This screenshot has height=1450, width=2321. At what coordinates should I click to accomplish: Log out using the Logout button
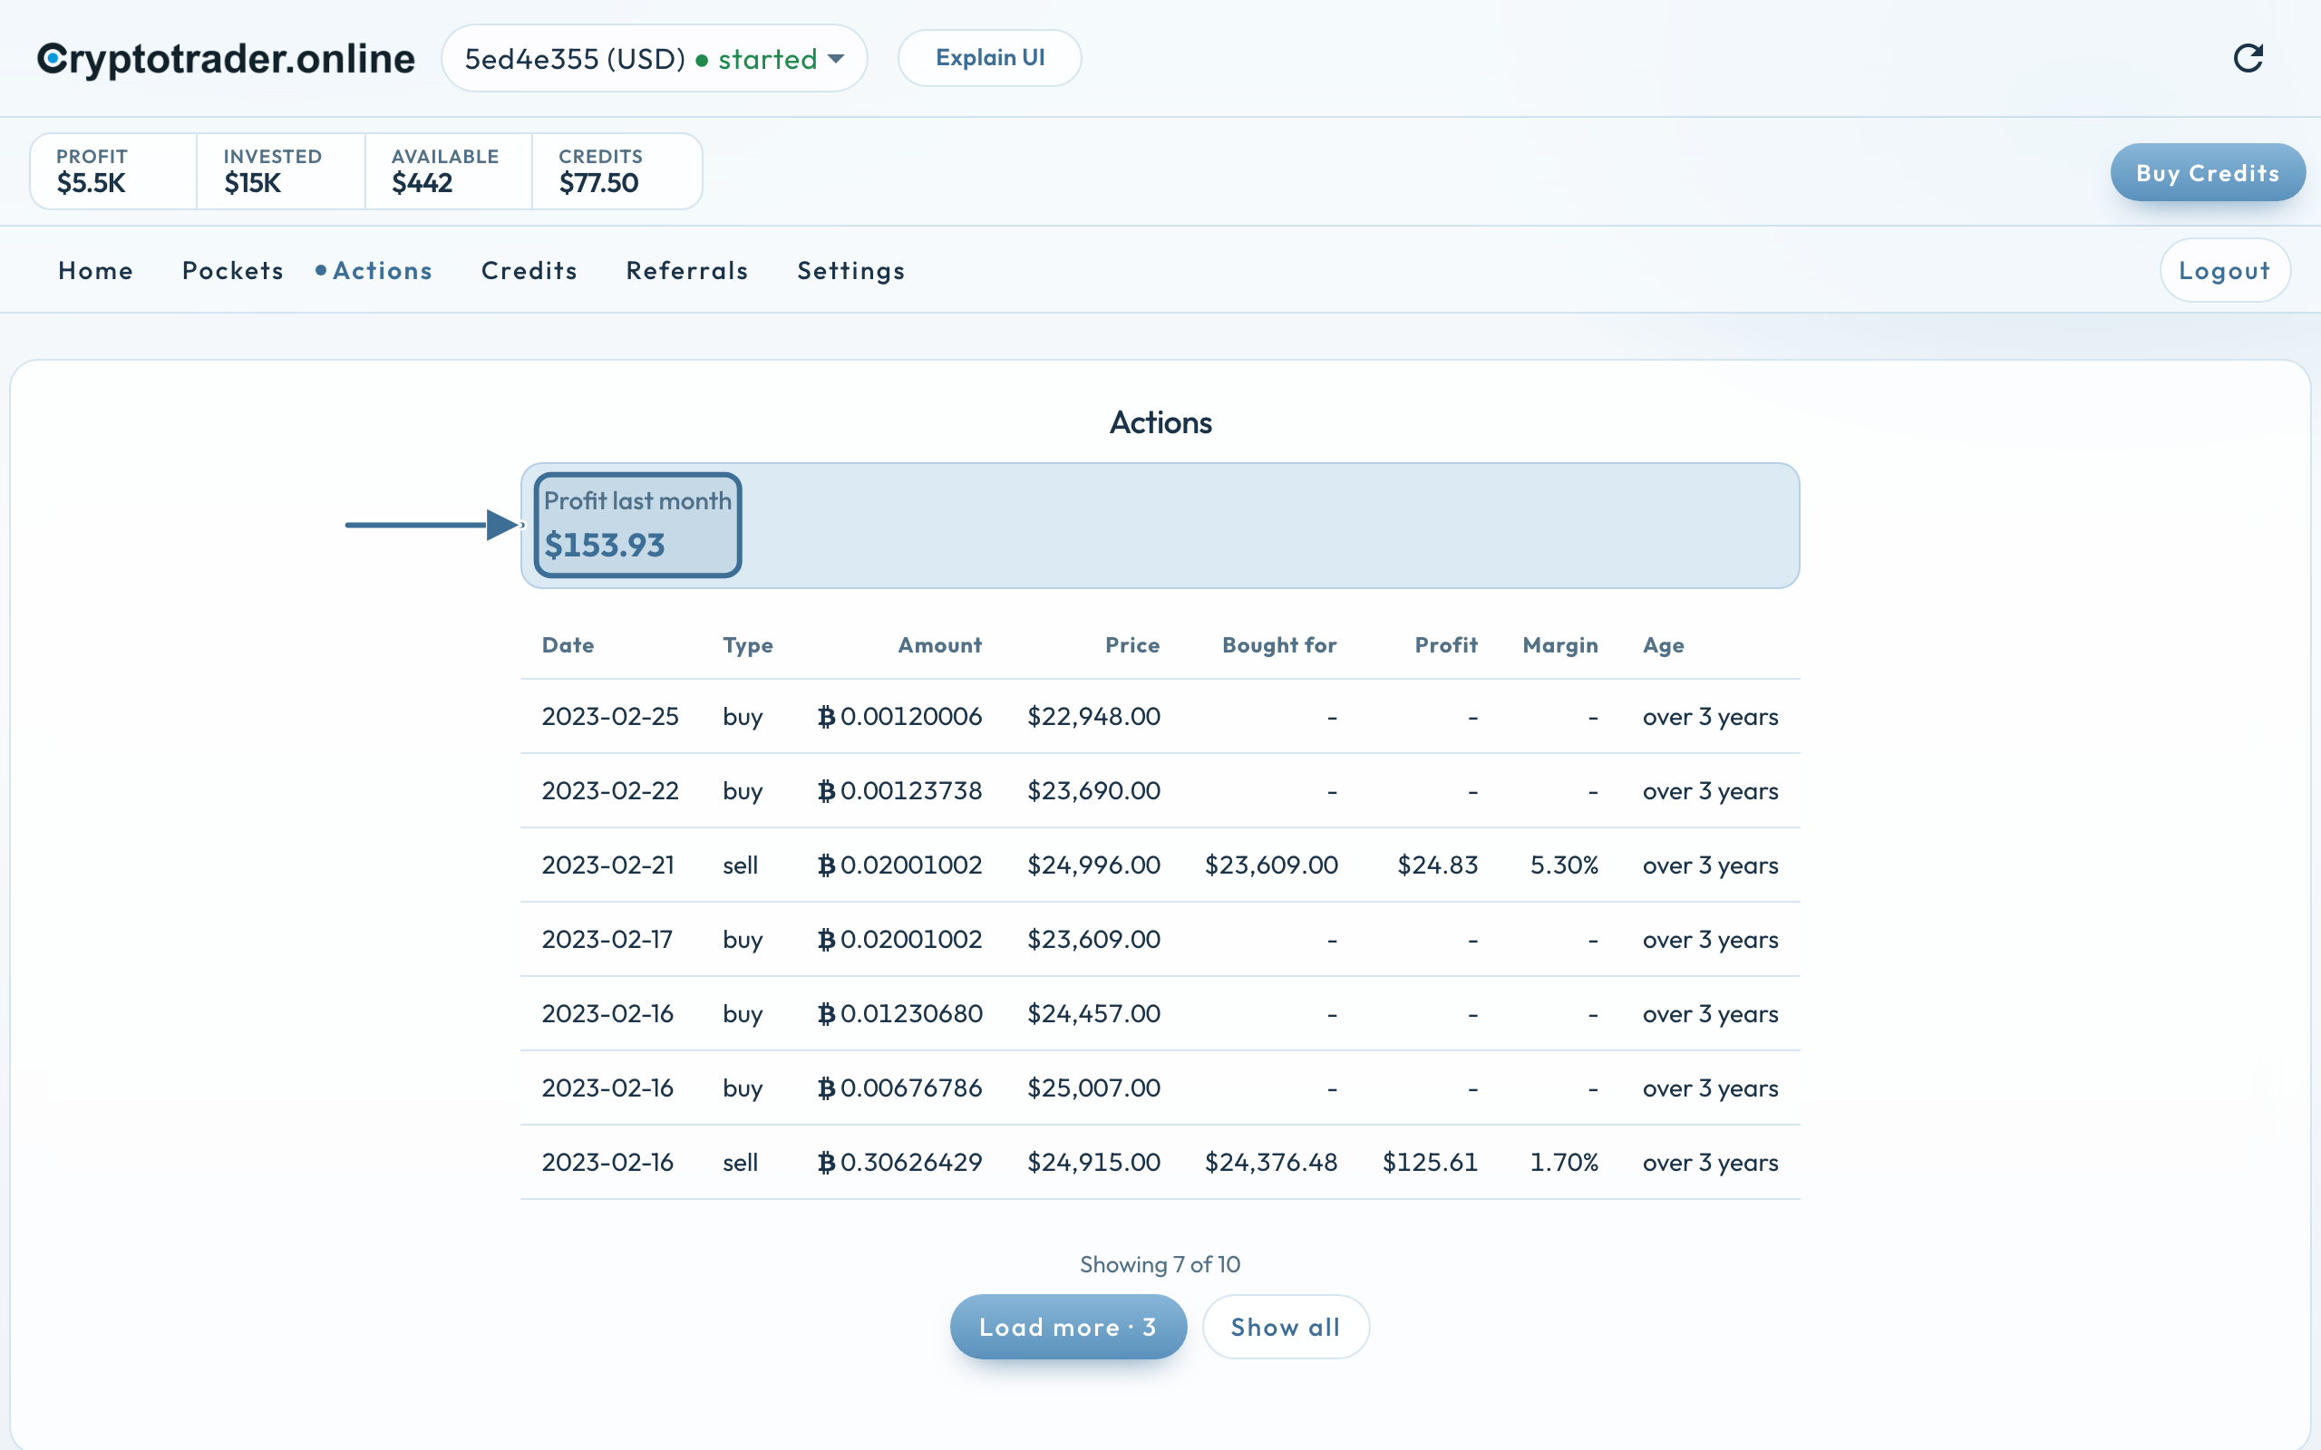2225,270
